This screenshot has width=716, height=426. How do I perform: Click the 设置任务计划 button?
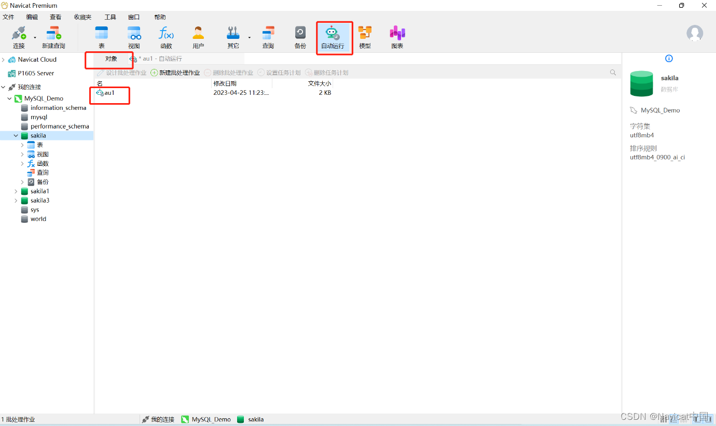[x=279, y=73]
